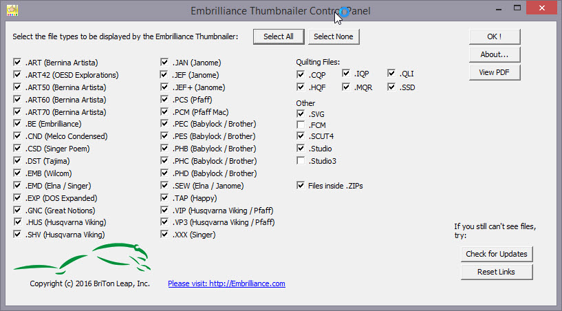Uncheck the .SVG file type
The height and width of the screenshot is (311, 562).
coord(301,113)
